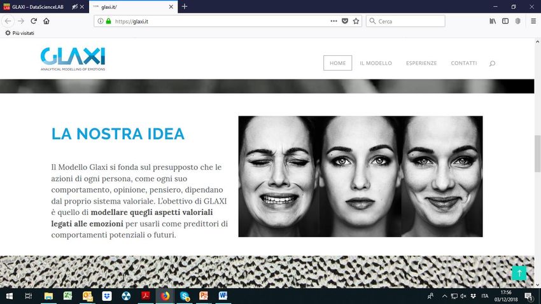The width and height of the screenshot is (541, 304).
Task: Open the ESPERIENZE menu item
Action: (421, 63)
